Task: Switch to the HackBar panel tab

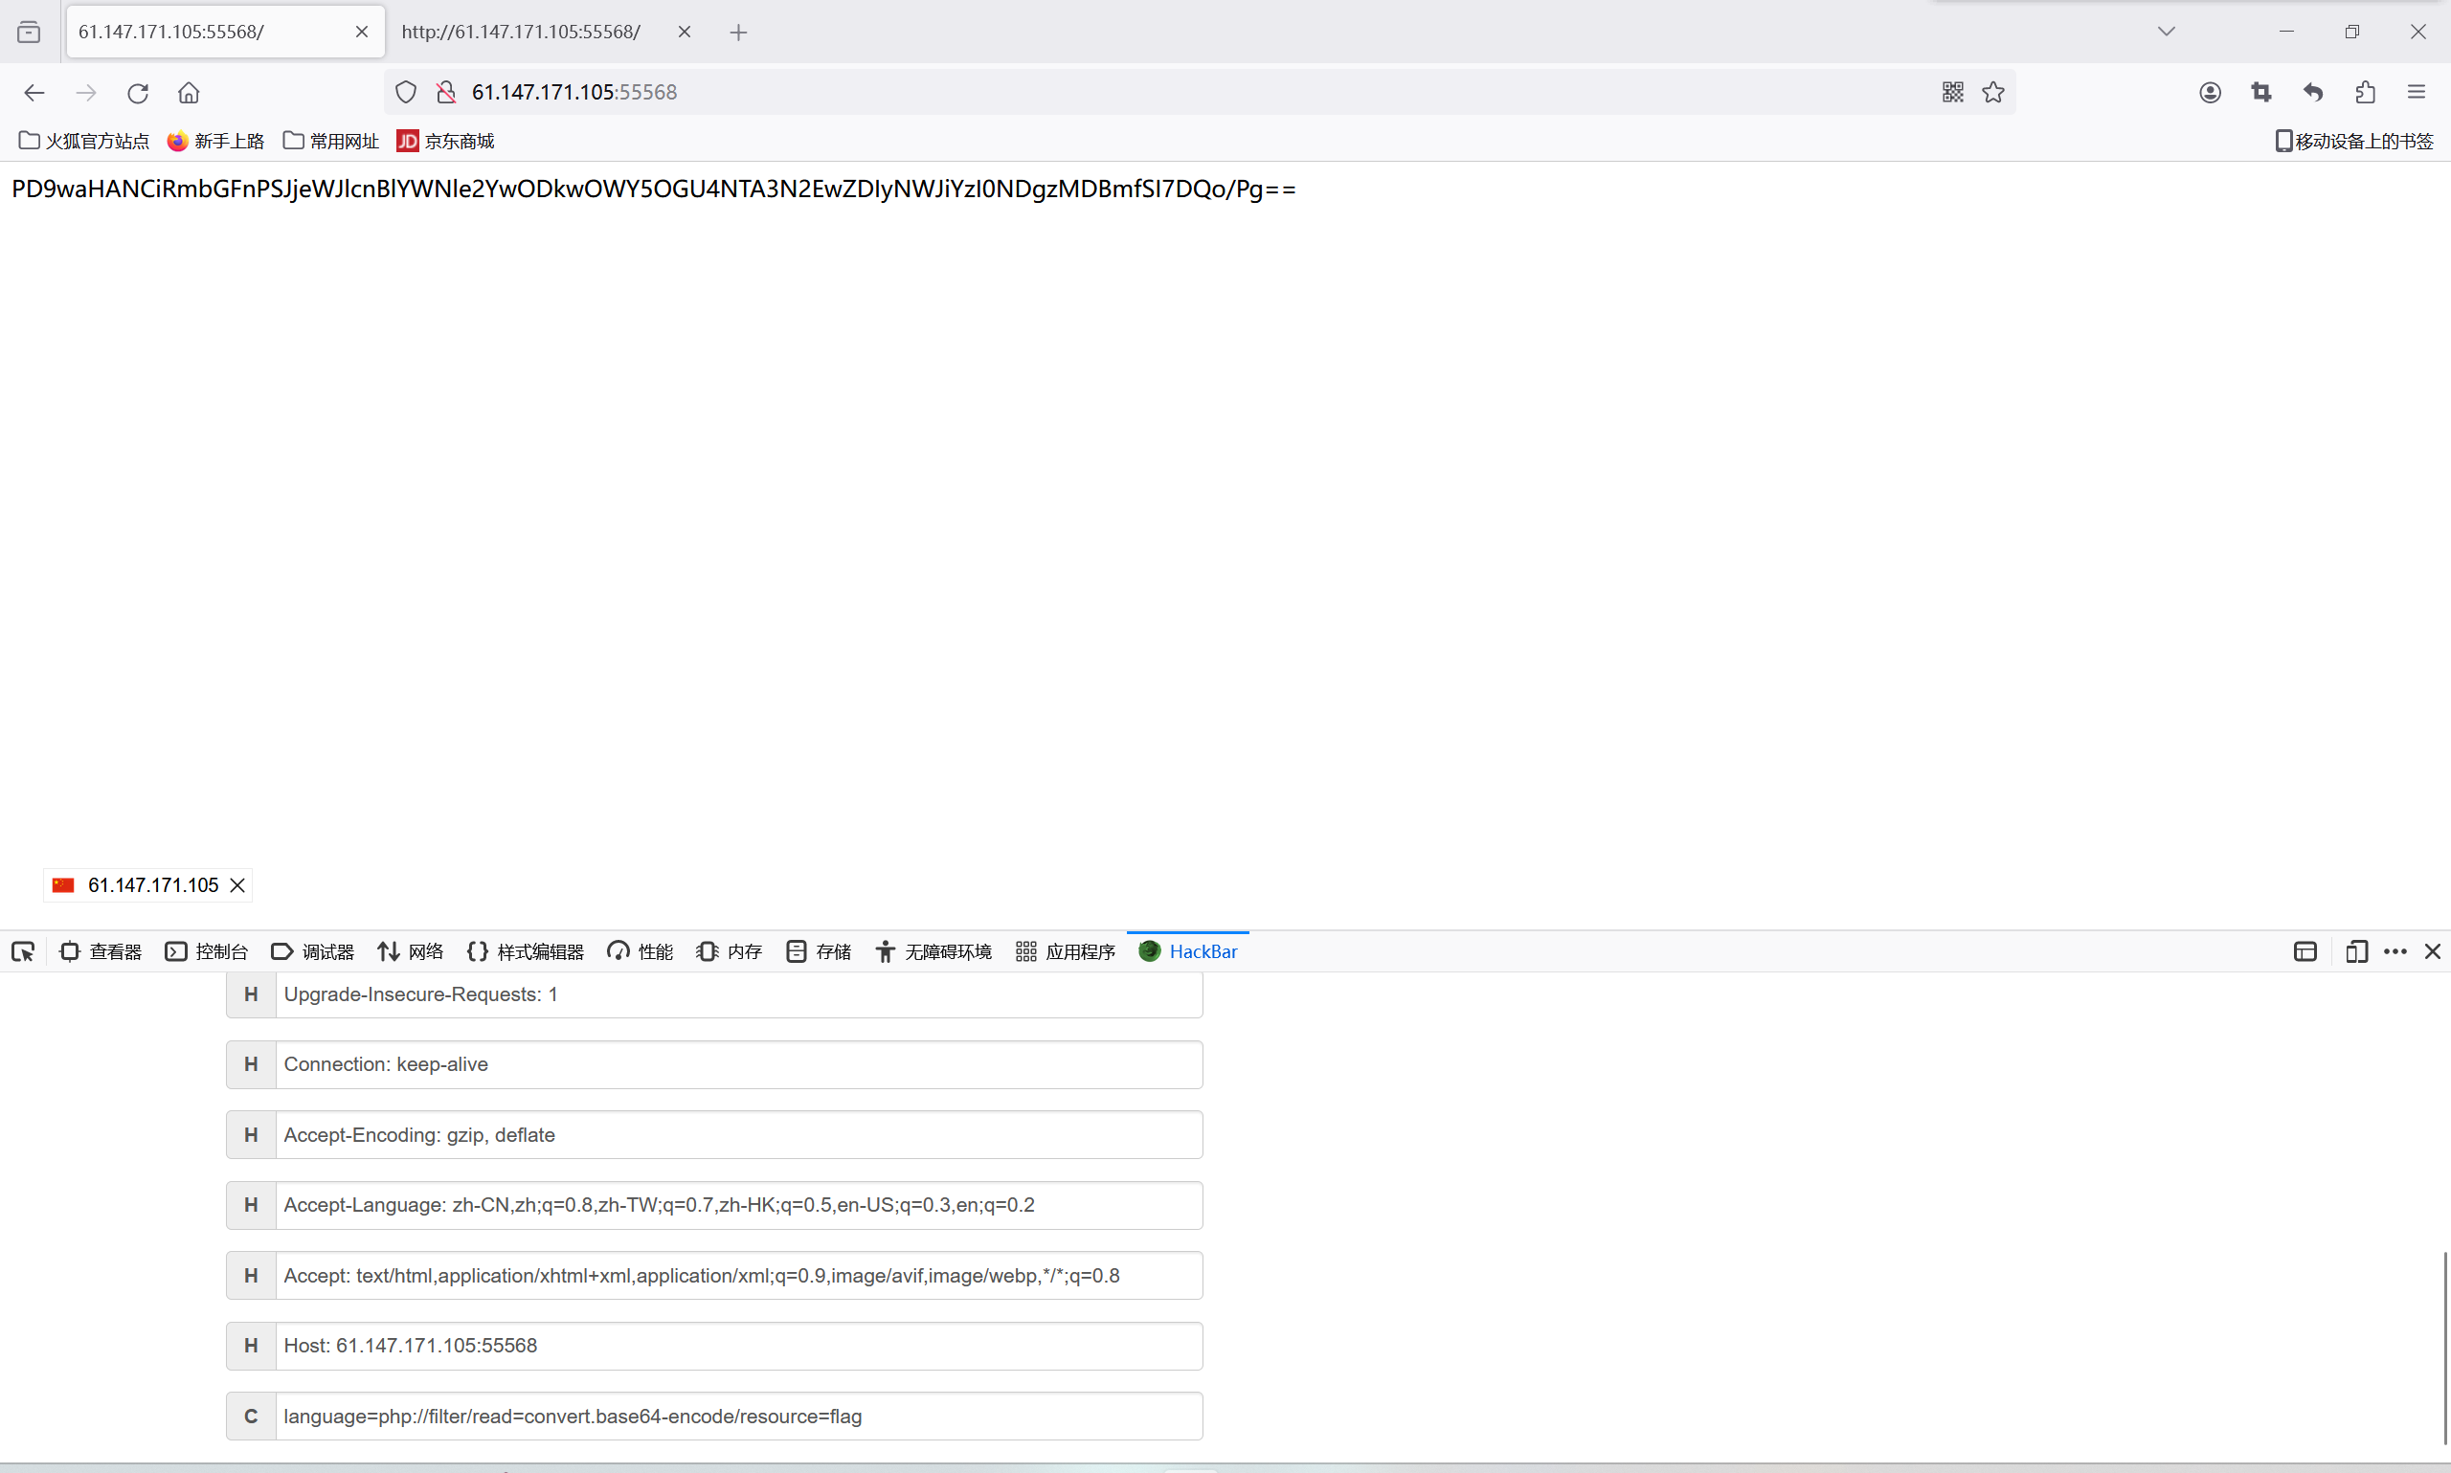Action: tap(1187, 951)
